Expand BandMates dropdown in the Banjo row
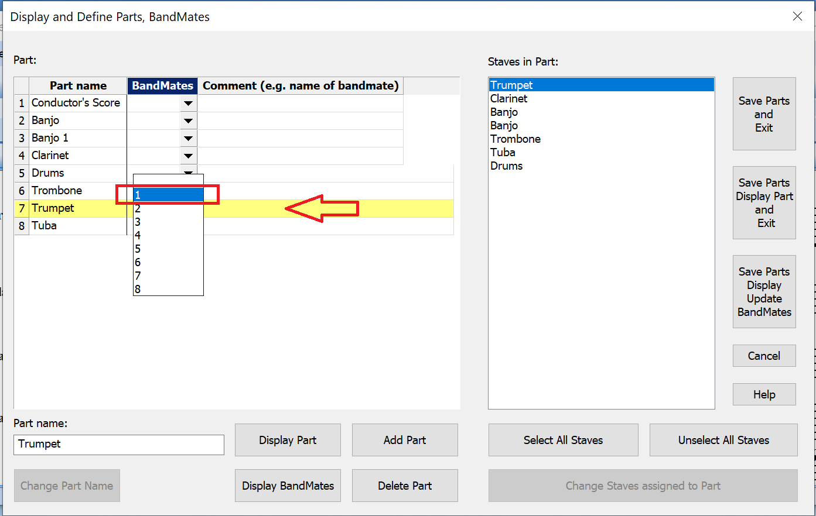This screenshot has height=516, width=816. click(x=188, y=121)
